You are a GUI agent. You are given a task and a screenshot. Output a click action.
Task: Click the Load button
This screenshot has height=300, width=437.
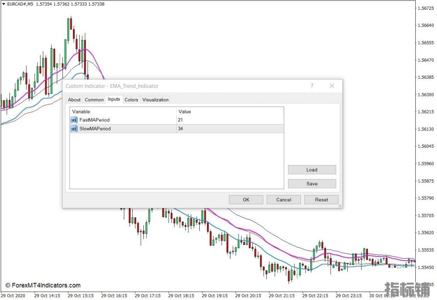(312, 170)
